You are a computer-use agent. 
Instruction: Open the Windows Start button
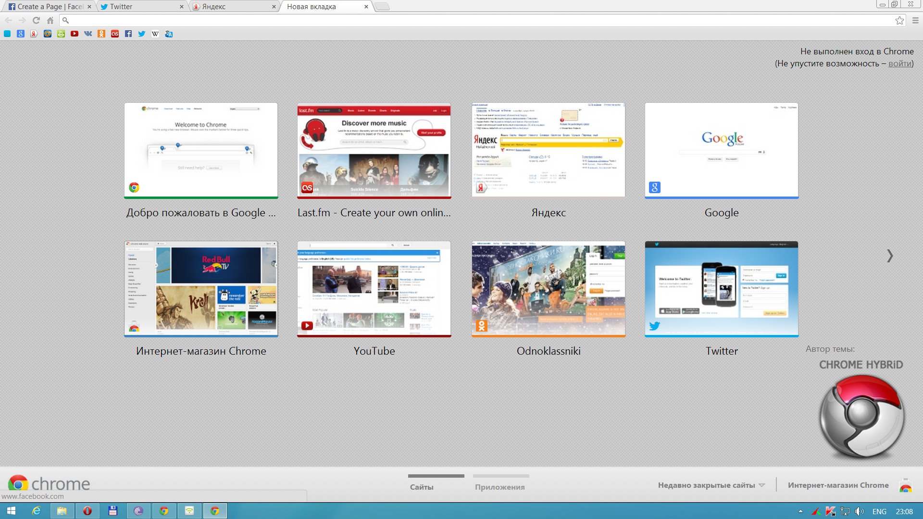[11, 511]
